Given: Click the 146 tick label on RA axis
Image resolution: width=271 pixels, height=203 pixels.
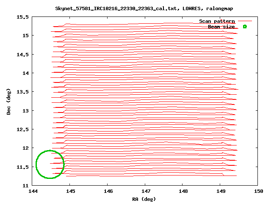Looking at the screenshot, I should pos(108,191).
